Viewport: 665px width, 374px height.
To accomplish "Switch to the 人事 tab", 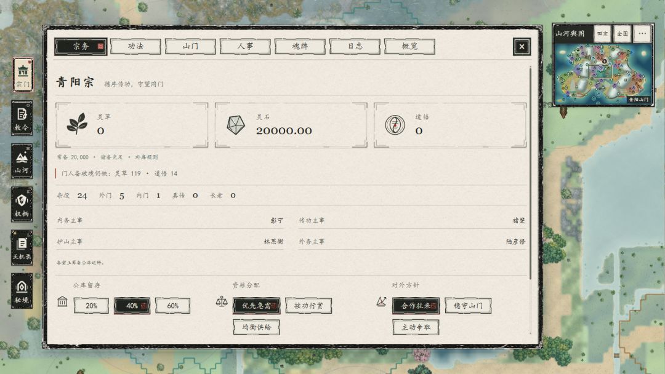I will [245, 47].
